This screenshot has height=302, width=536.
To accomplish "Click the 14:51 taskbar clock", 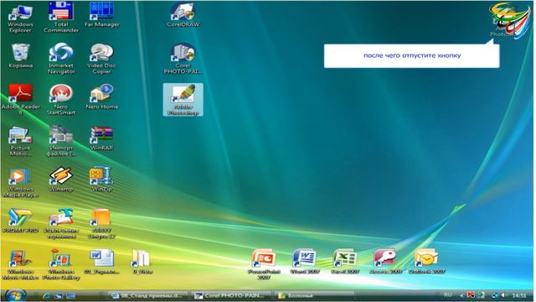I will pos(519,295).
